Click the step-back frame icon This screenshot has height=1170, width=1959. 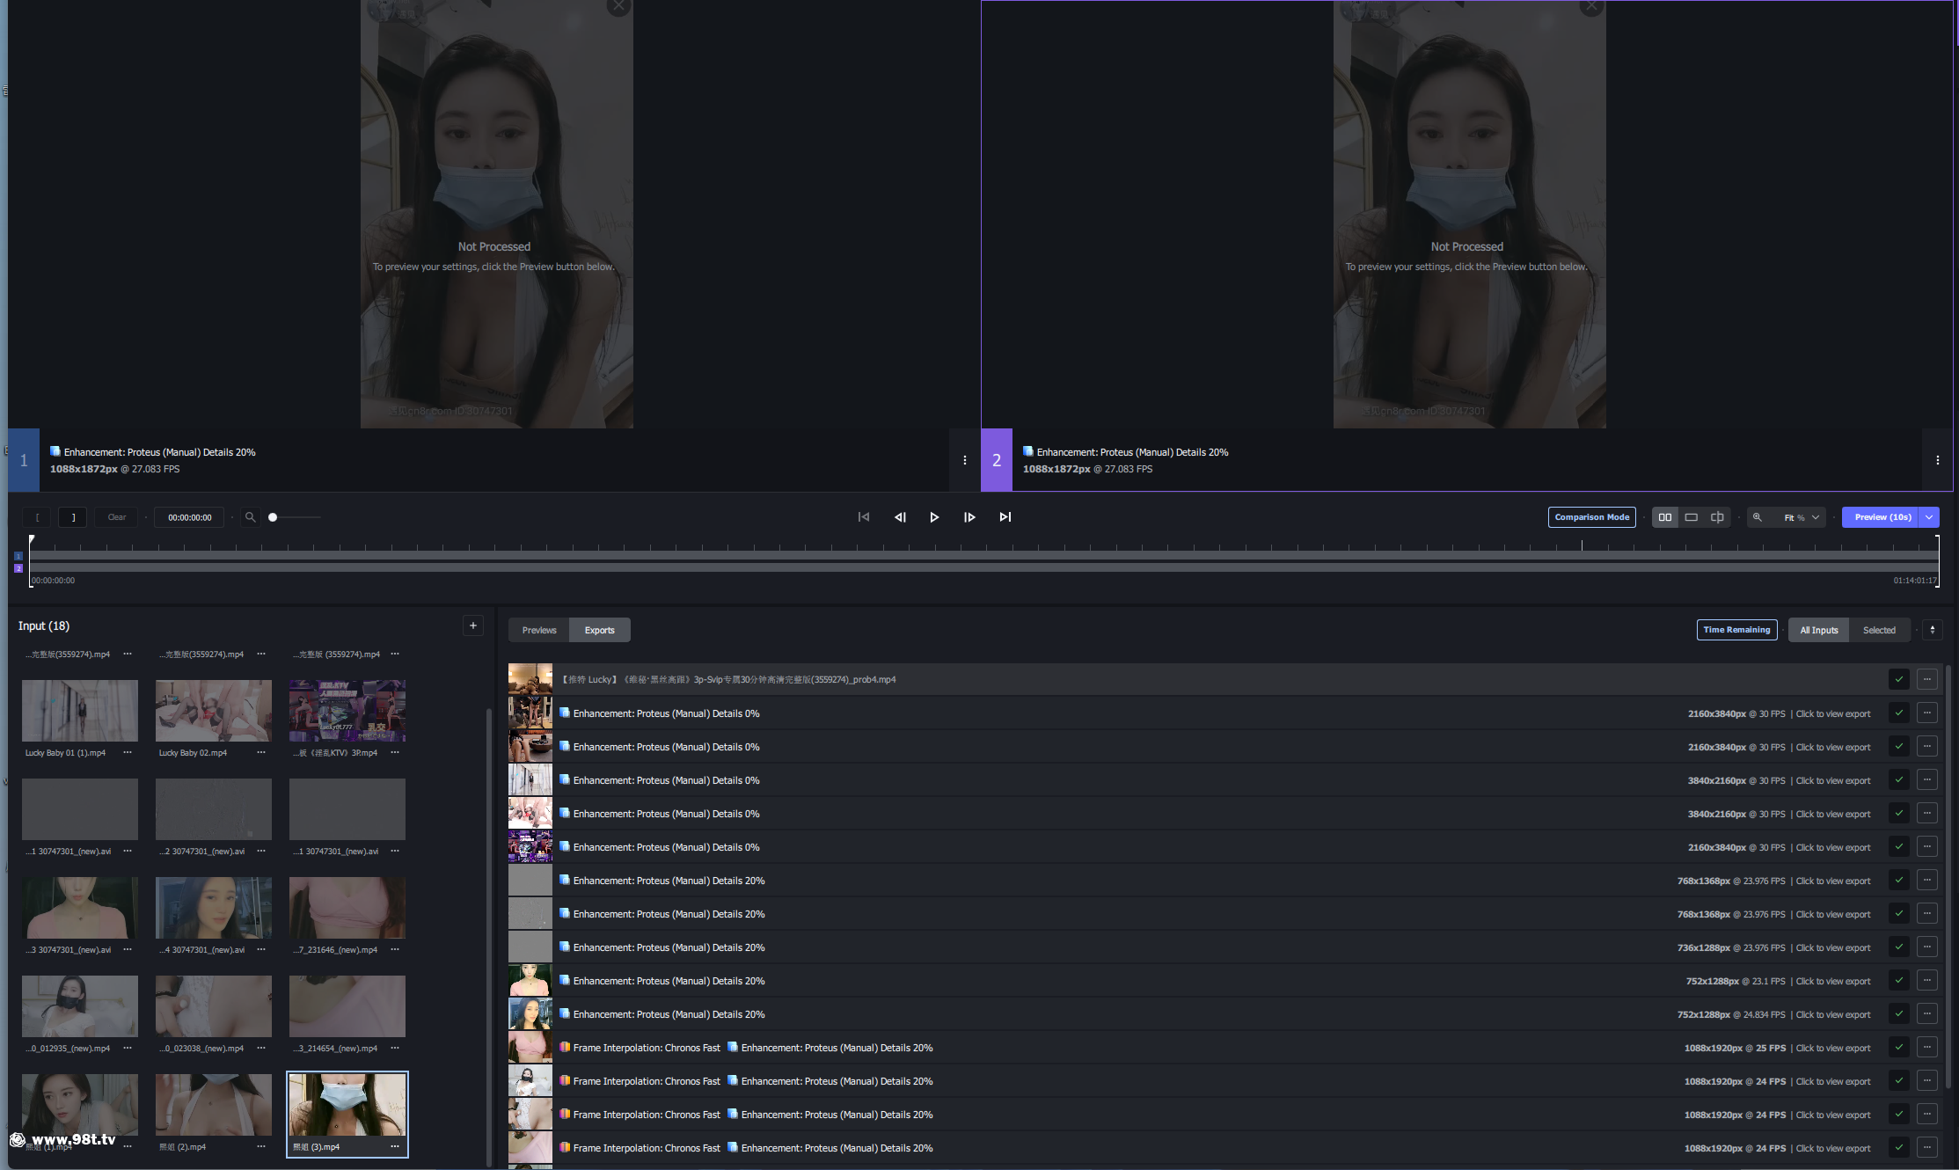tap(899, 518)
